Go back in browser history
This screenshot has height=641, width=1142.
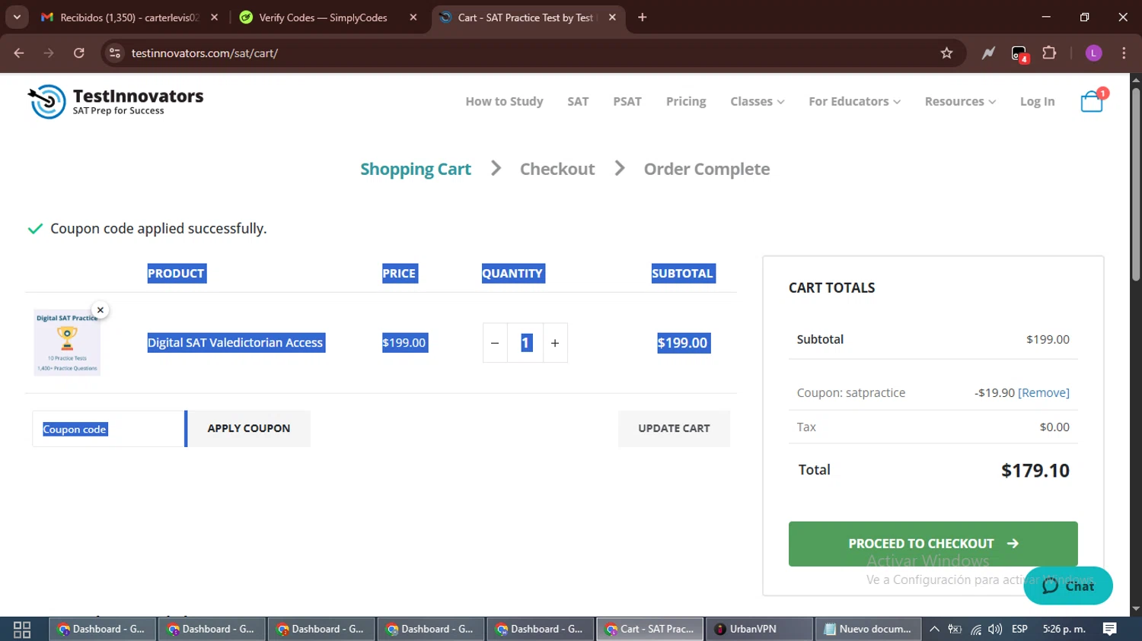(x=19, y=53)
